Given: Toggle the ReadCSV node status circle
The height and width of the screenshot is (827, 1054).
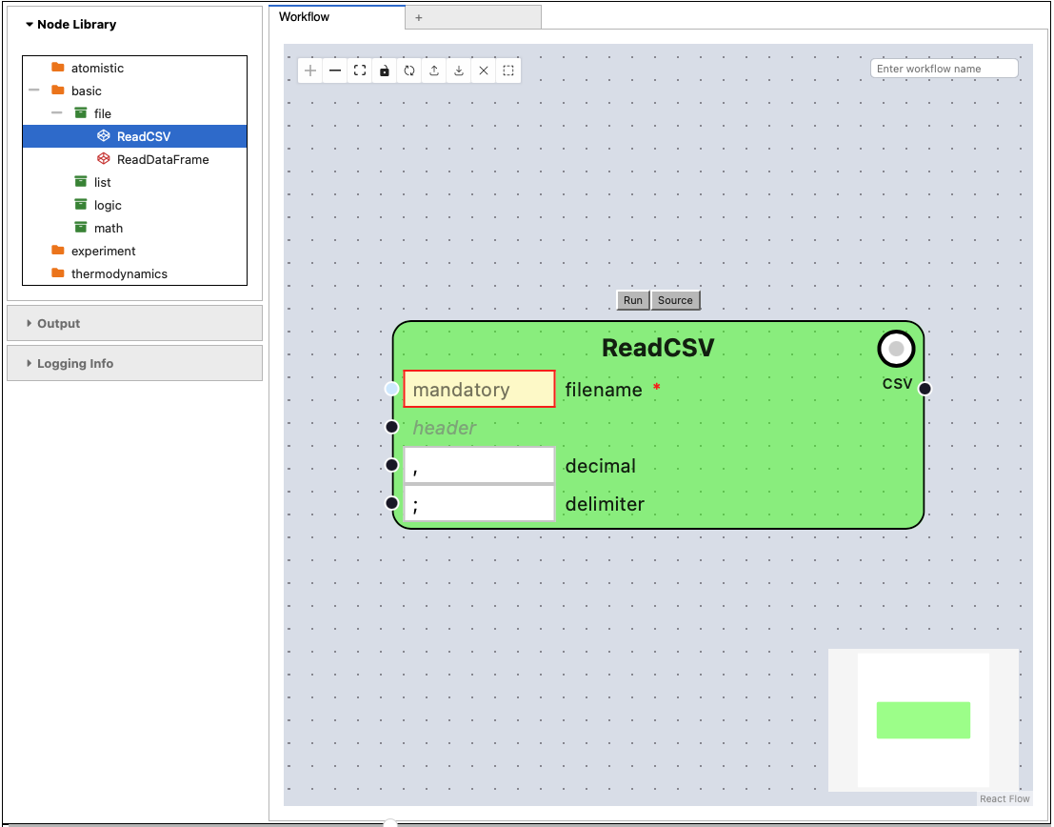Looking at the screenshot, I should click(x=896, y=349).
